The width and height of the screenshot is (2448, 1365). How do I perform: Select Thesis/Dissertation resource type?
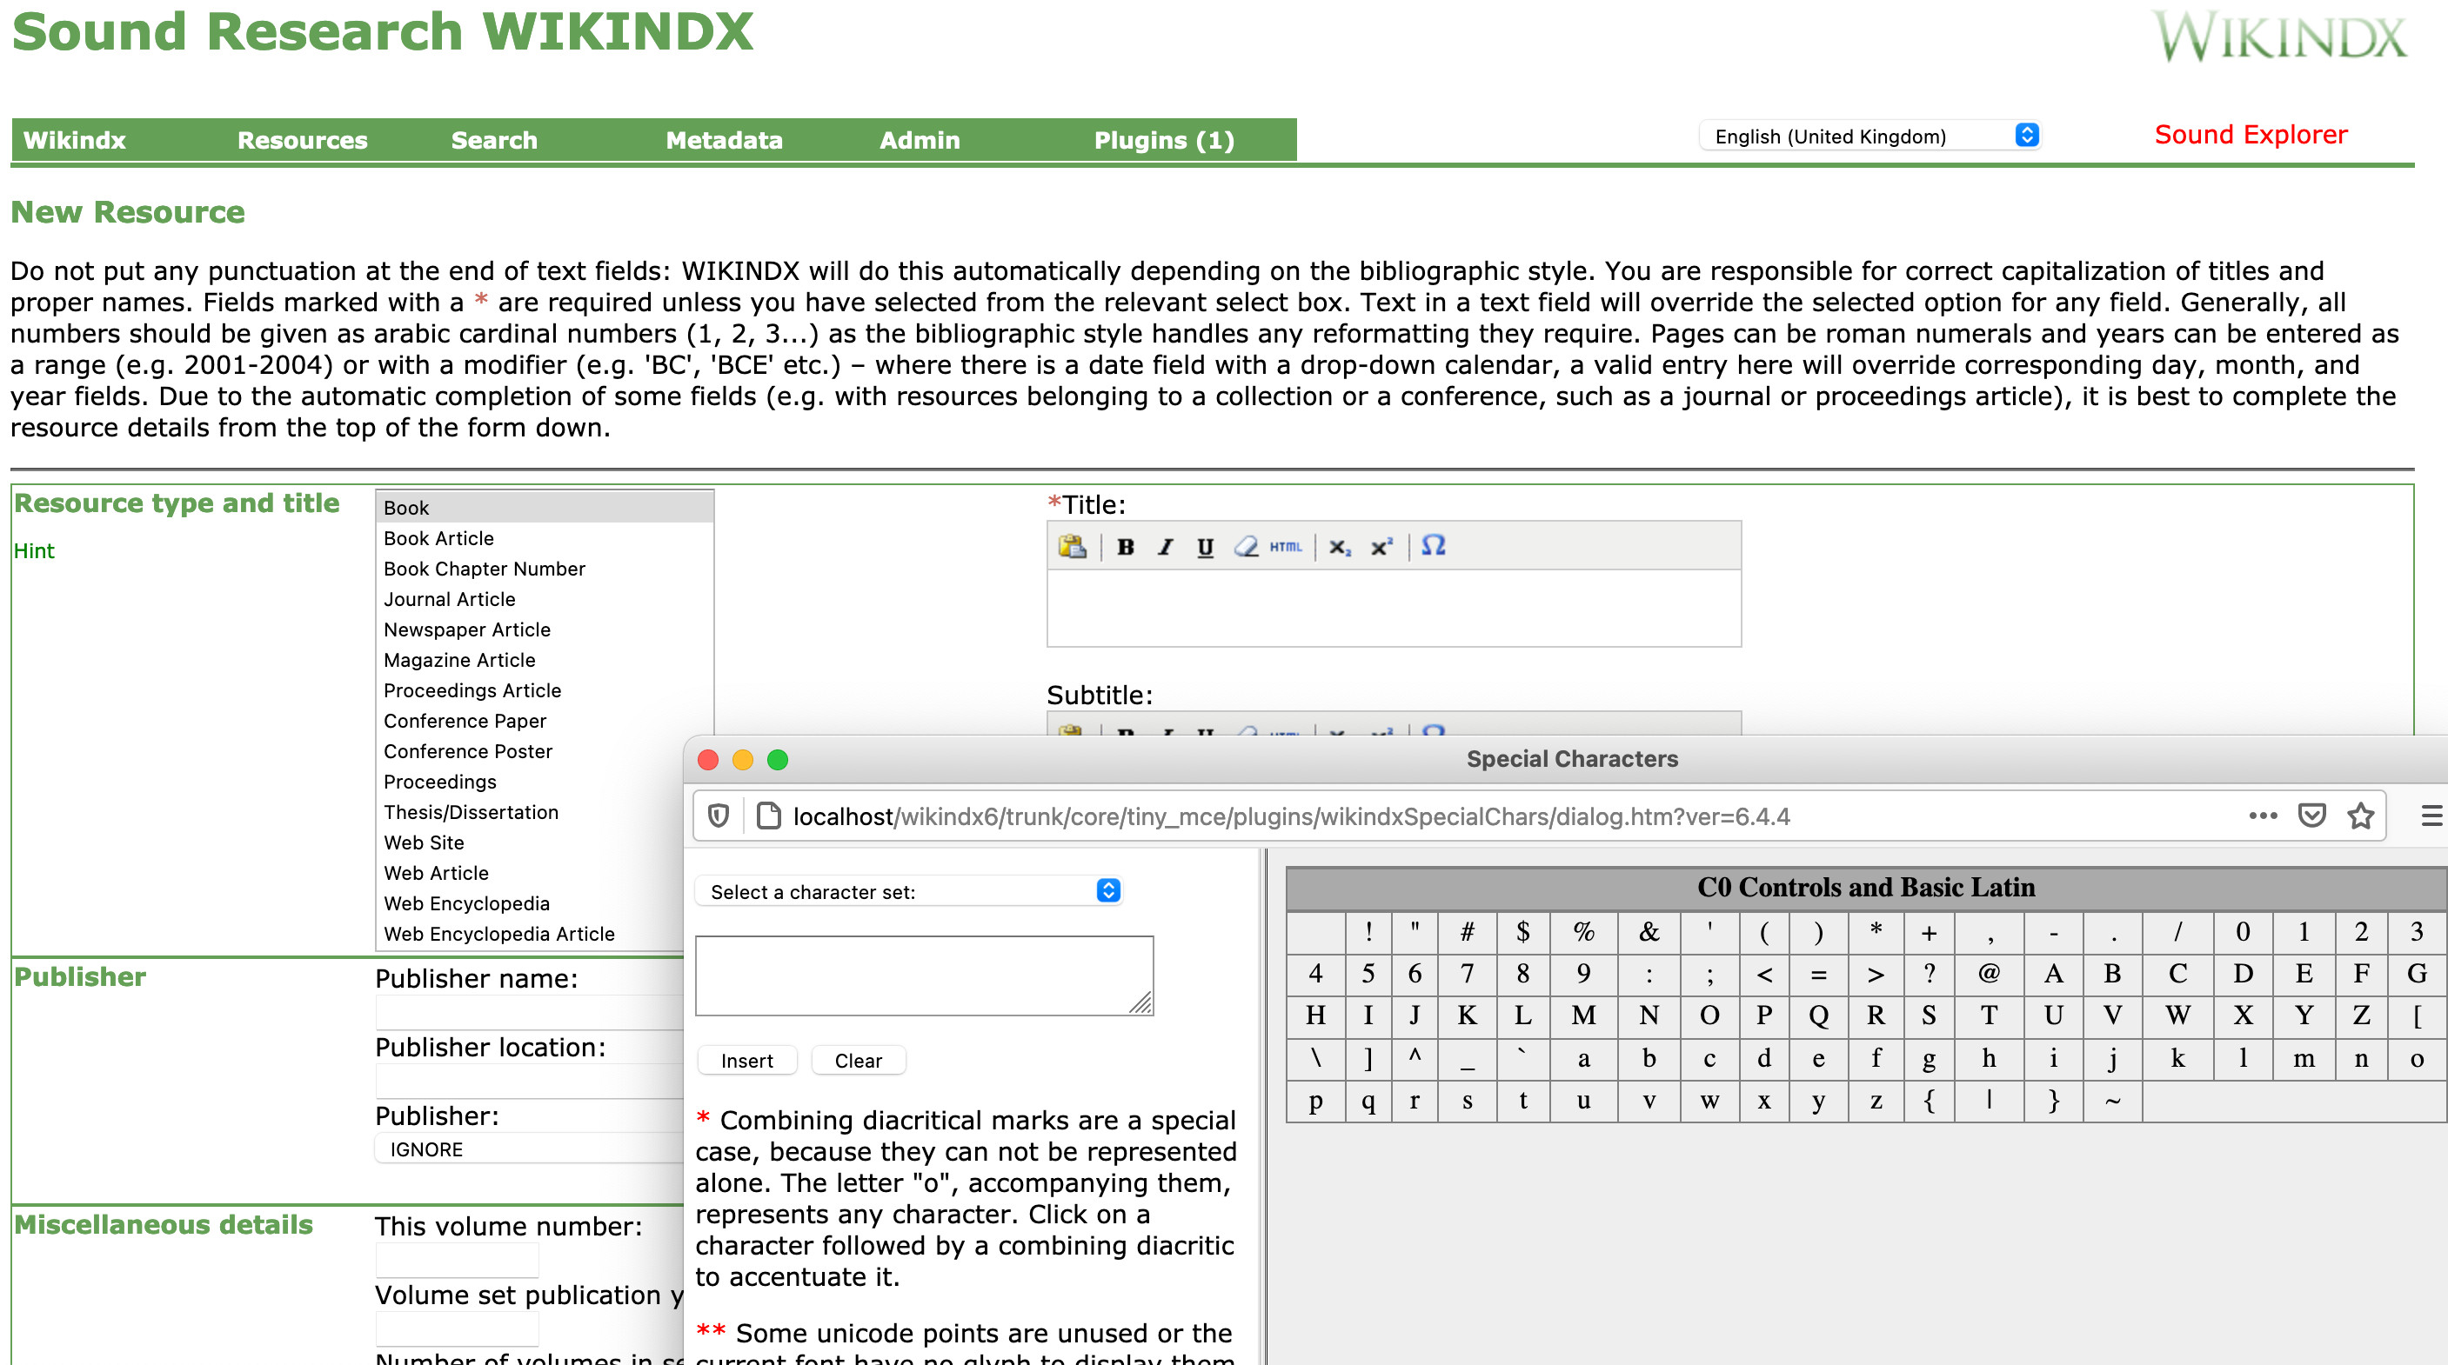coord(532,812)
